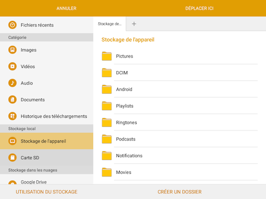Image resolution: width=266 pixels, height=199 pixels.
Task: Click the DCIM folder name
Action: click(122, 73)
